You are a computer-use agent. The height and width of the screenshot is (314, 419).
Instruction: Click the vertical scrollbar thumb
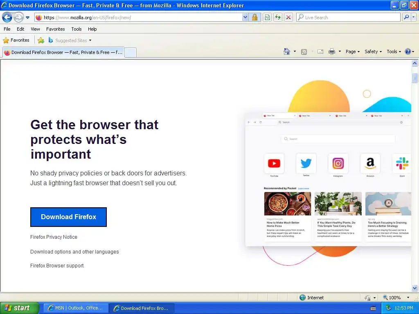coord(415,78)
